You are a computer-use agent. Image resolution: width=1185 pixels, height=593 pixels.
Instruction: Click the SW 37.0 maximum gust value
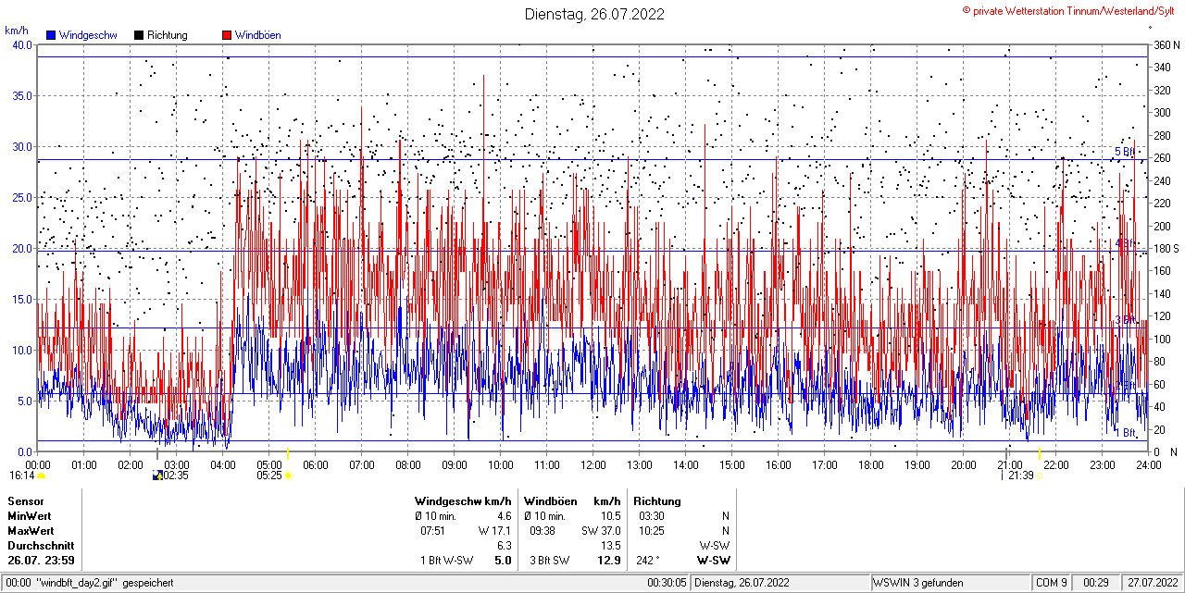[x=601, y=531]
